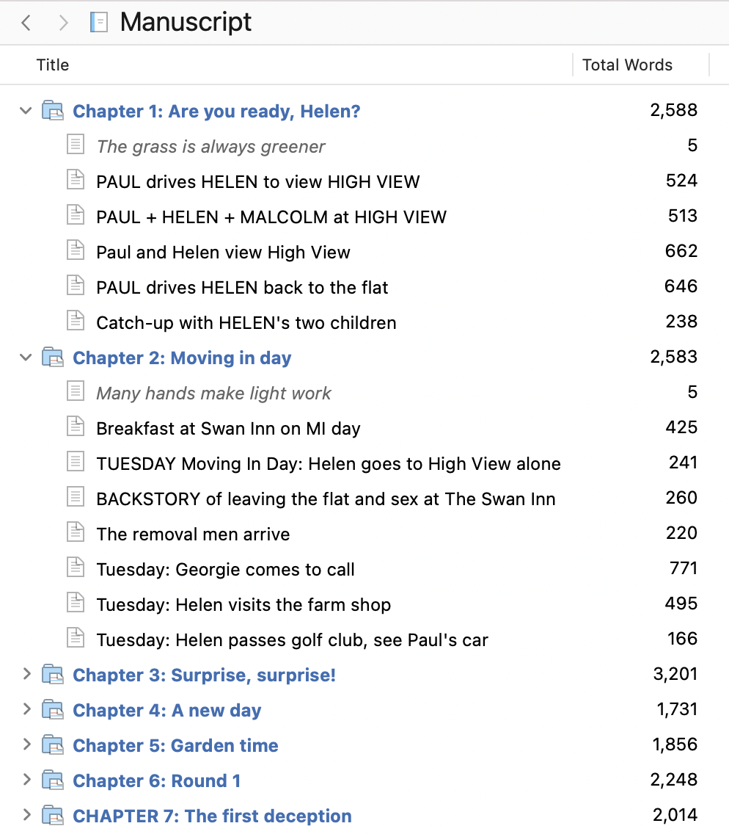Image resolution: width=729 pixels, height=837 pixels.
Task: Click document icon for The grass is always greener
Action: click(x=76, y=145)
